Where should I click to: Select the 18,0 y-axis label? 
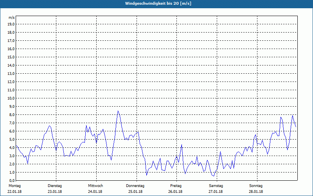[x=11, y=33]
